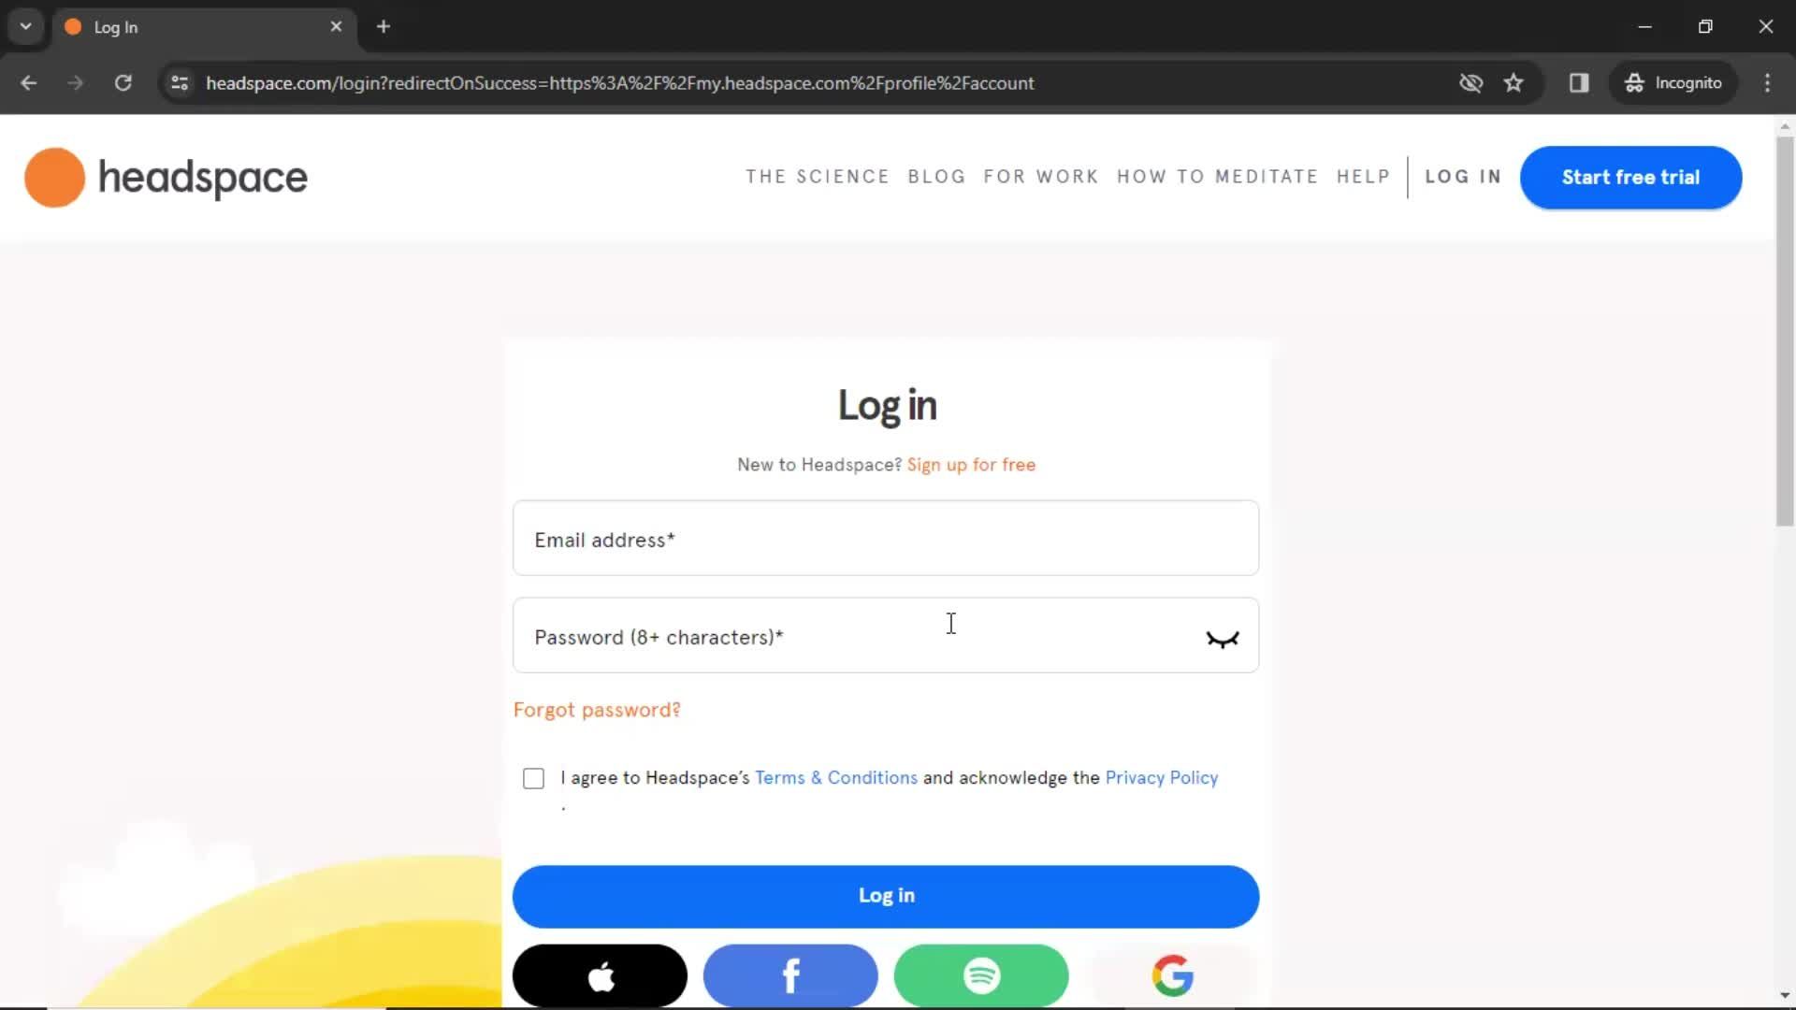Click the Headspace logo icon

(54, 177)
